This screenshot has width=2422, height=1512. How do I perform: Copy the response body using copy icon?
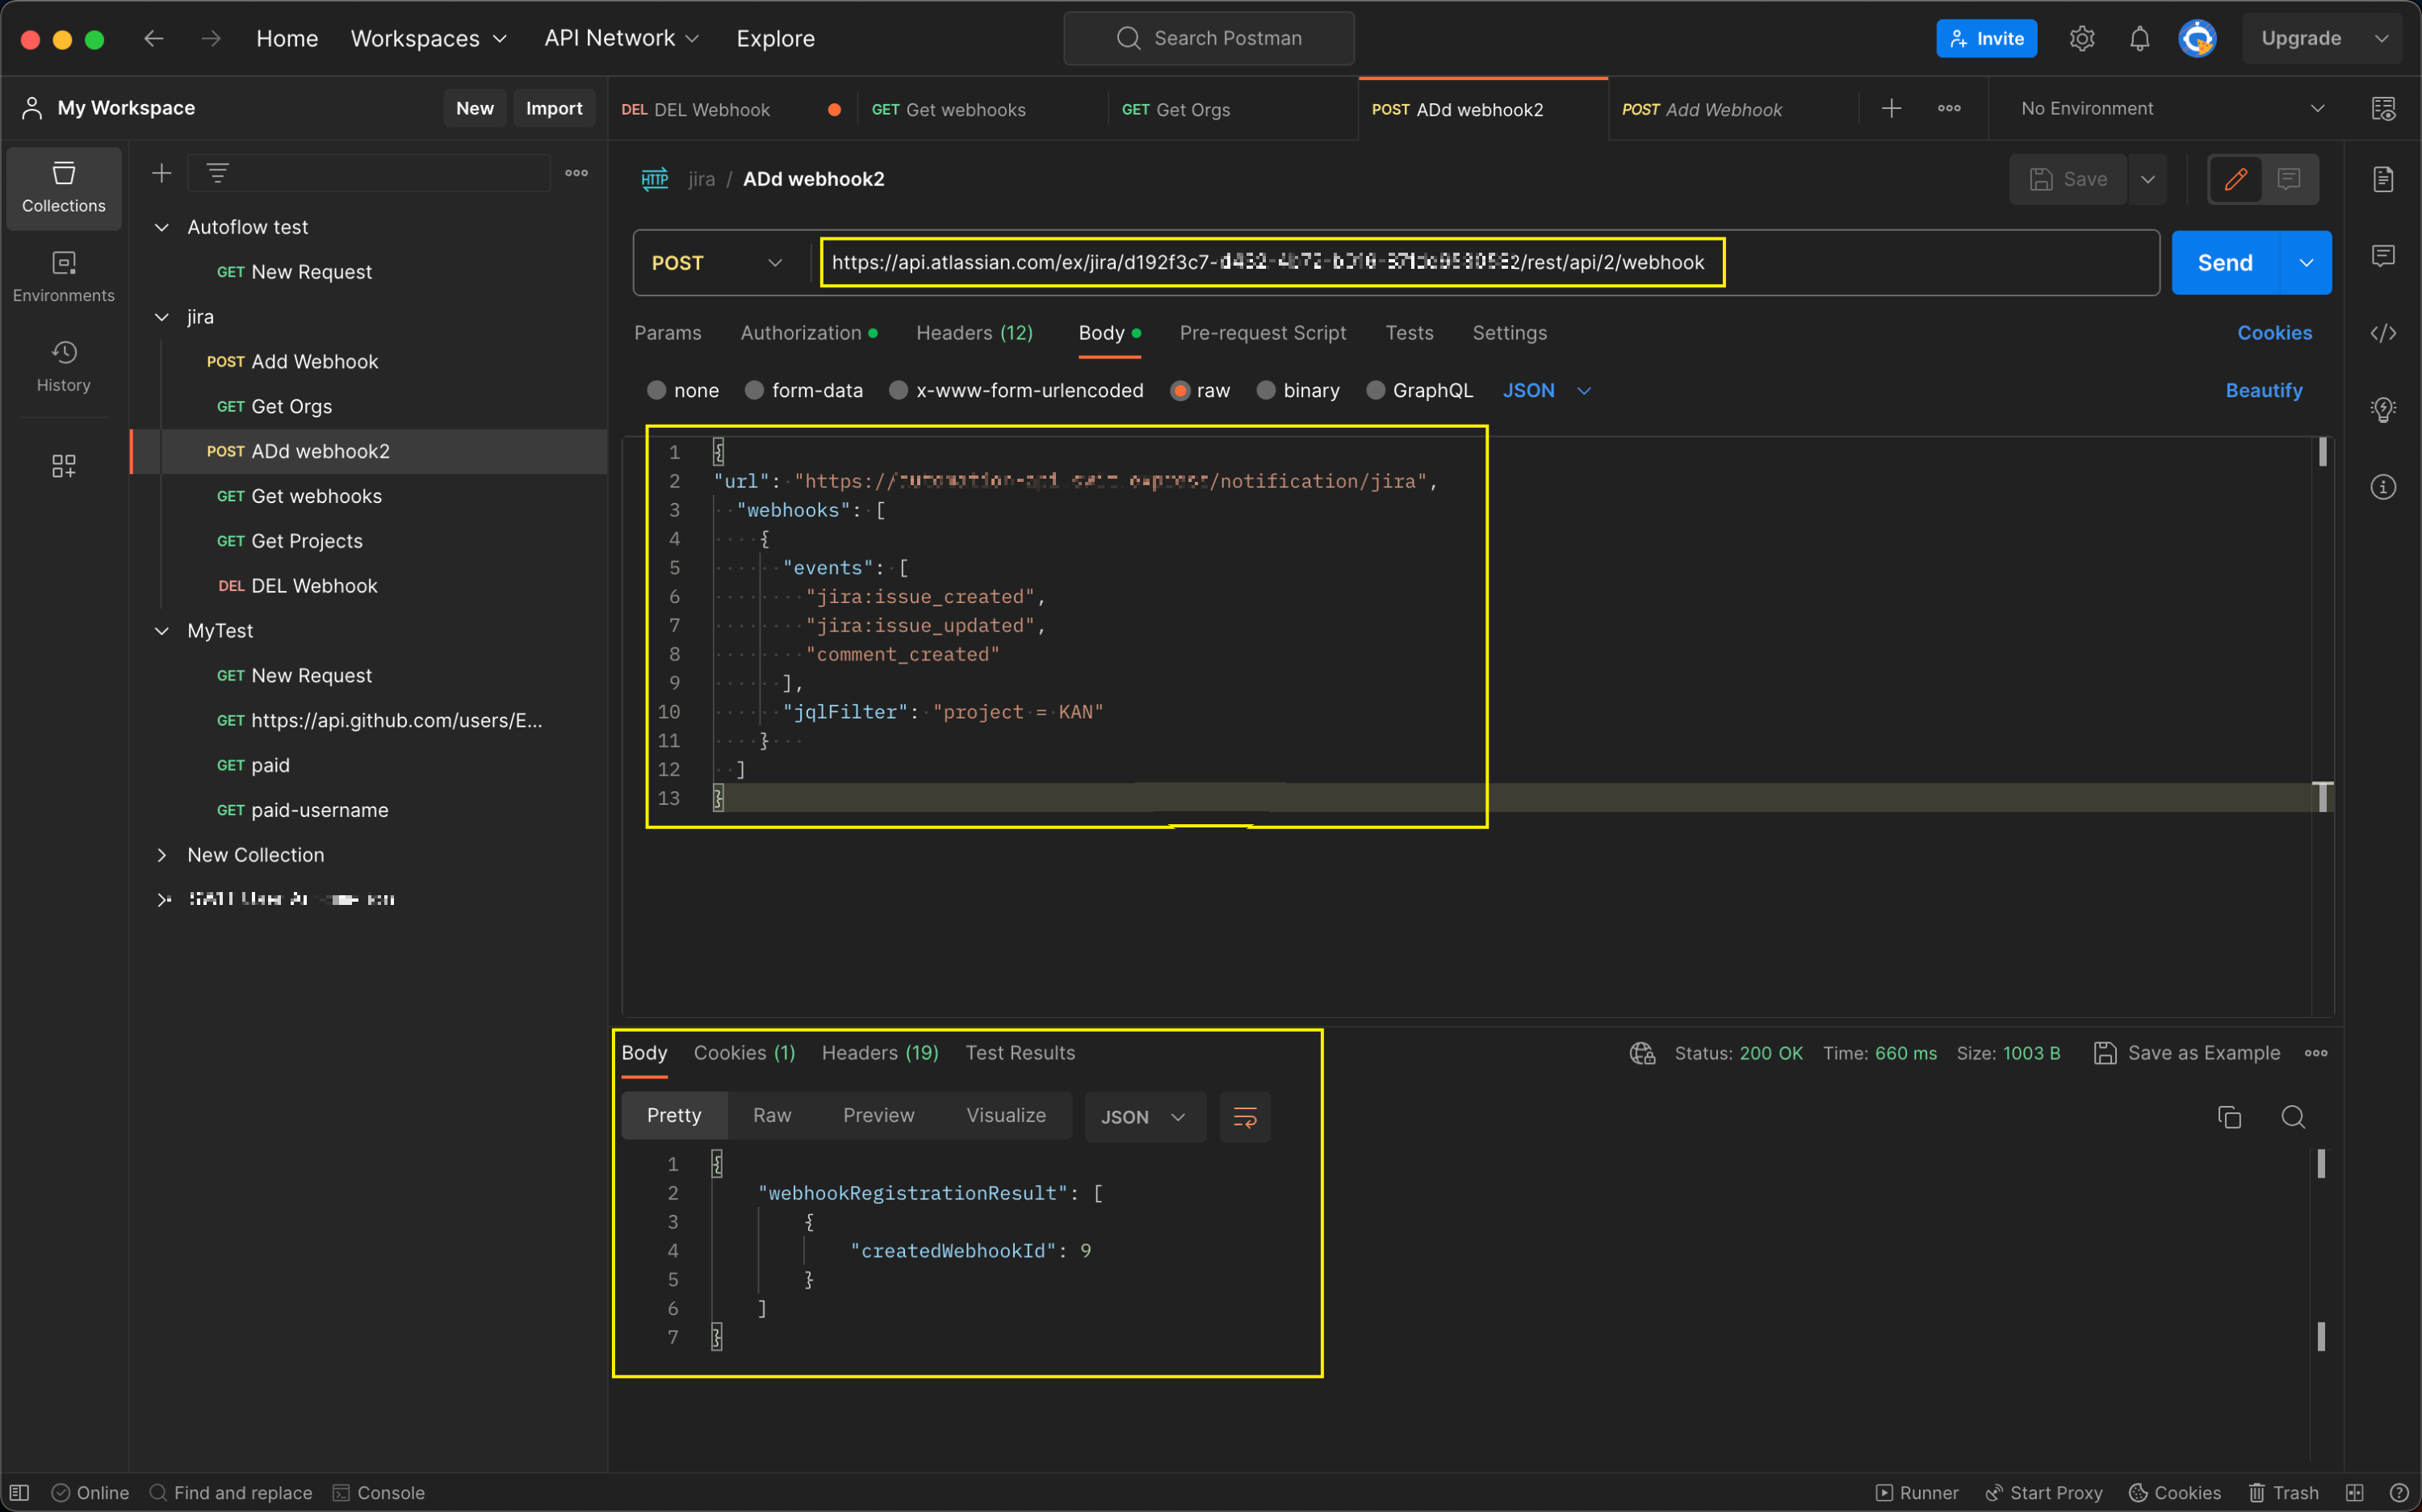click(2229, 1117)
